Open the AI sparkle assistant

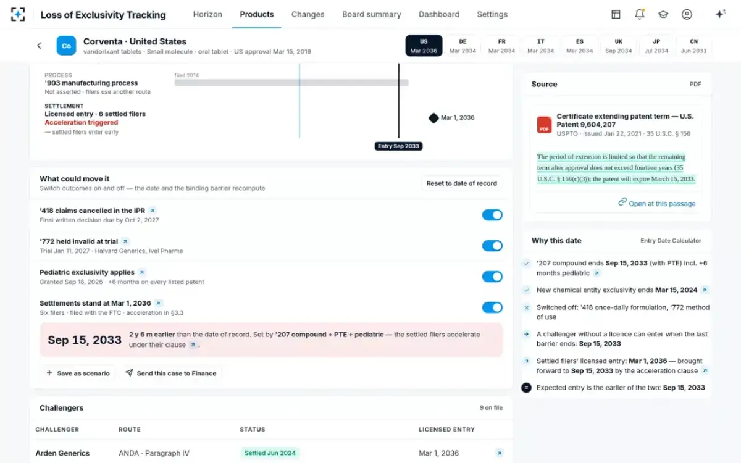720,14
